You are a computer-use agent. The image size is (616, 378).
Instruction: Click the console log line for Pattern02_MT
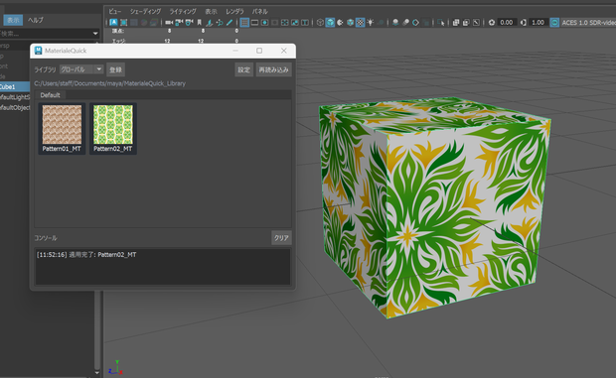86,255
